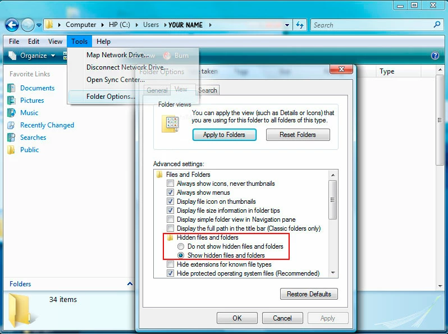Open Pictures in Favorite Links
The height and width of the screenshot is (334, 448).
tap(32, 100)
